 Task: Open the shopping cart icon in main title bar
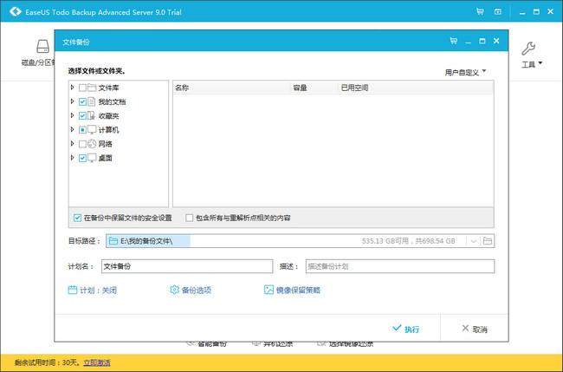(x=480, y=11)
